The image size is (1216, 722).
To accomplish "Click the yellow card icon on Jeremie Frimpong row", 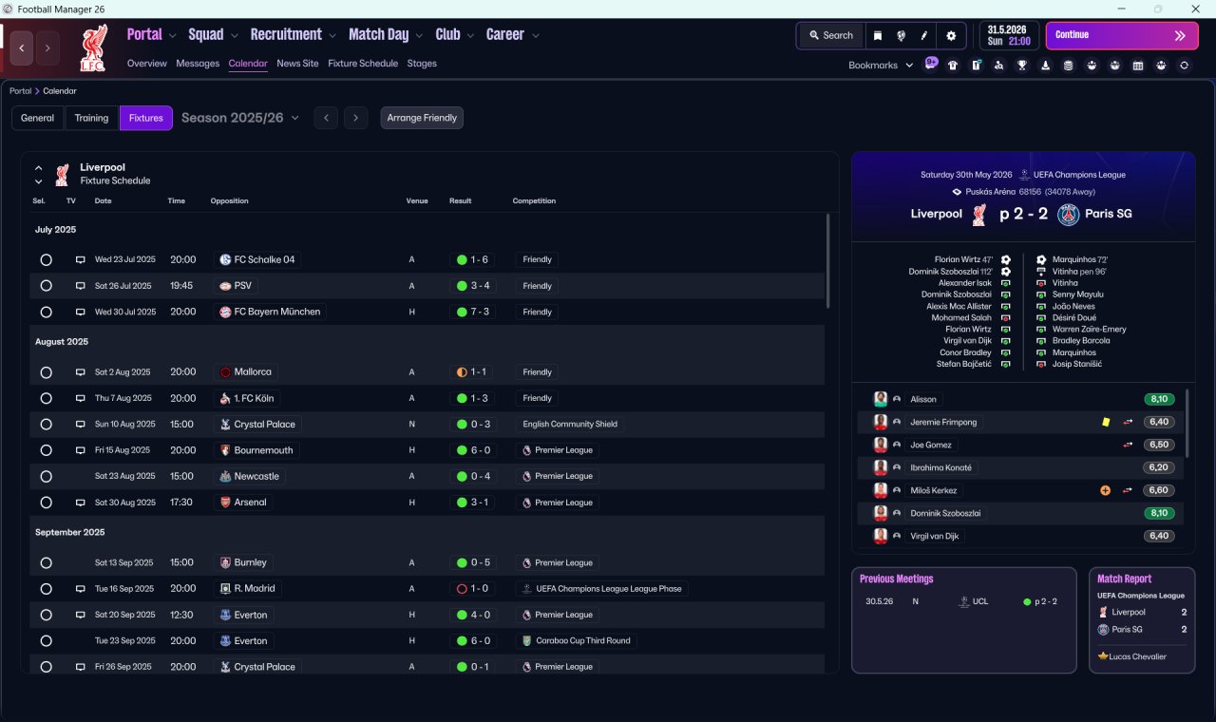I will (x=1106, y=422).
